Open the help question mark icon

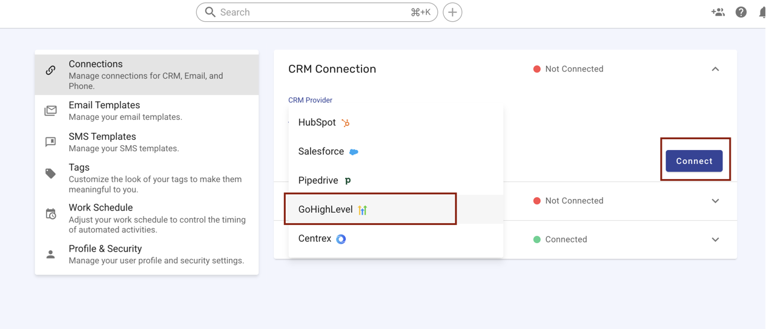pyautogui.click(x=741, y=12)
